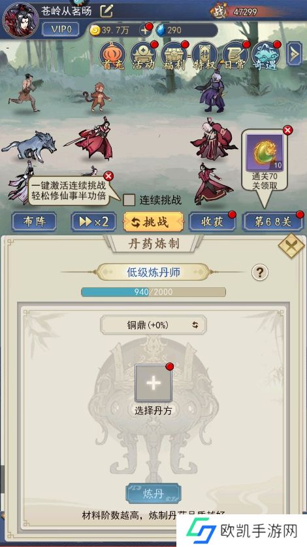This screenshot has height=547, width=307.
Task: Open the 日常 daily tasks icon
Action: pyautogui.click(x=235, y=56)
